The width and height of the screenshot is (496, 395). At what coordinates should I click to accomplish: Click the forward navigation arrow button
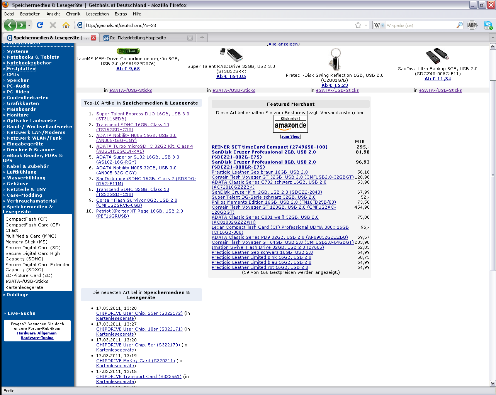pos(21,25)
